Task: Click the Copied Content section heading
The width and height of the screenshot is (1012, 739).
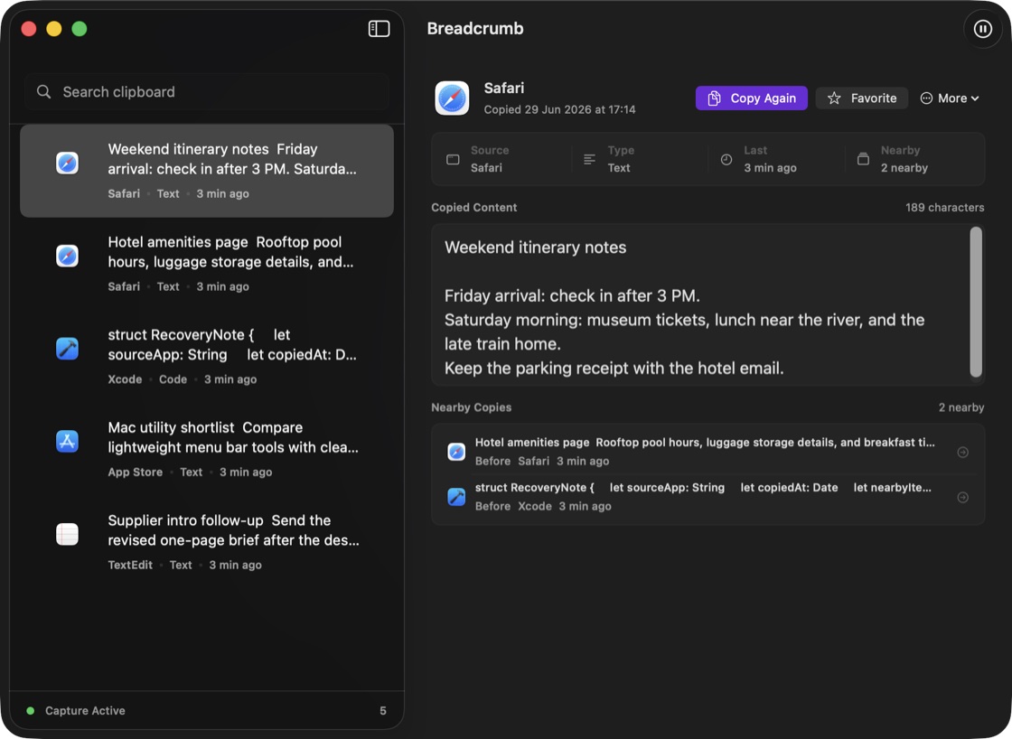Action: click(473, 207)
